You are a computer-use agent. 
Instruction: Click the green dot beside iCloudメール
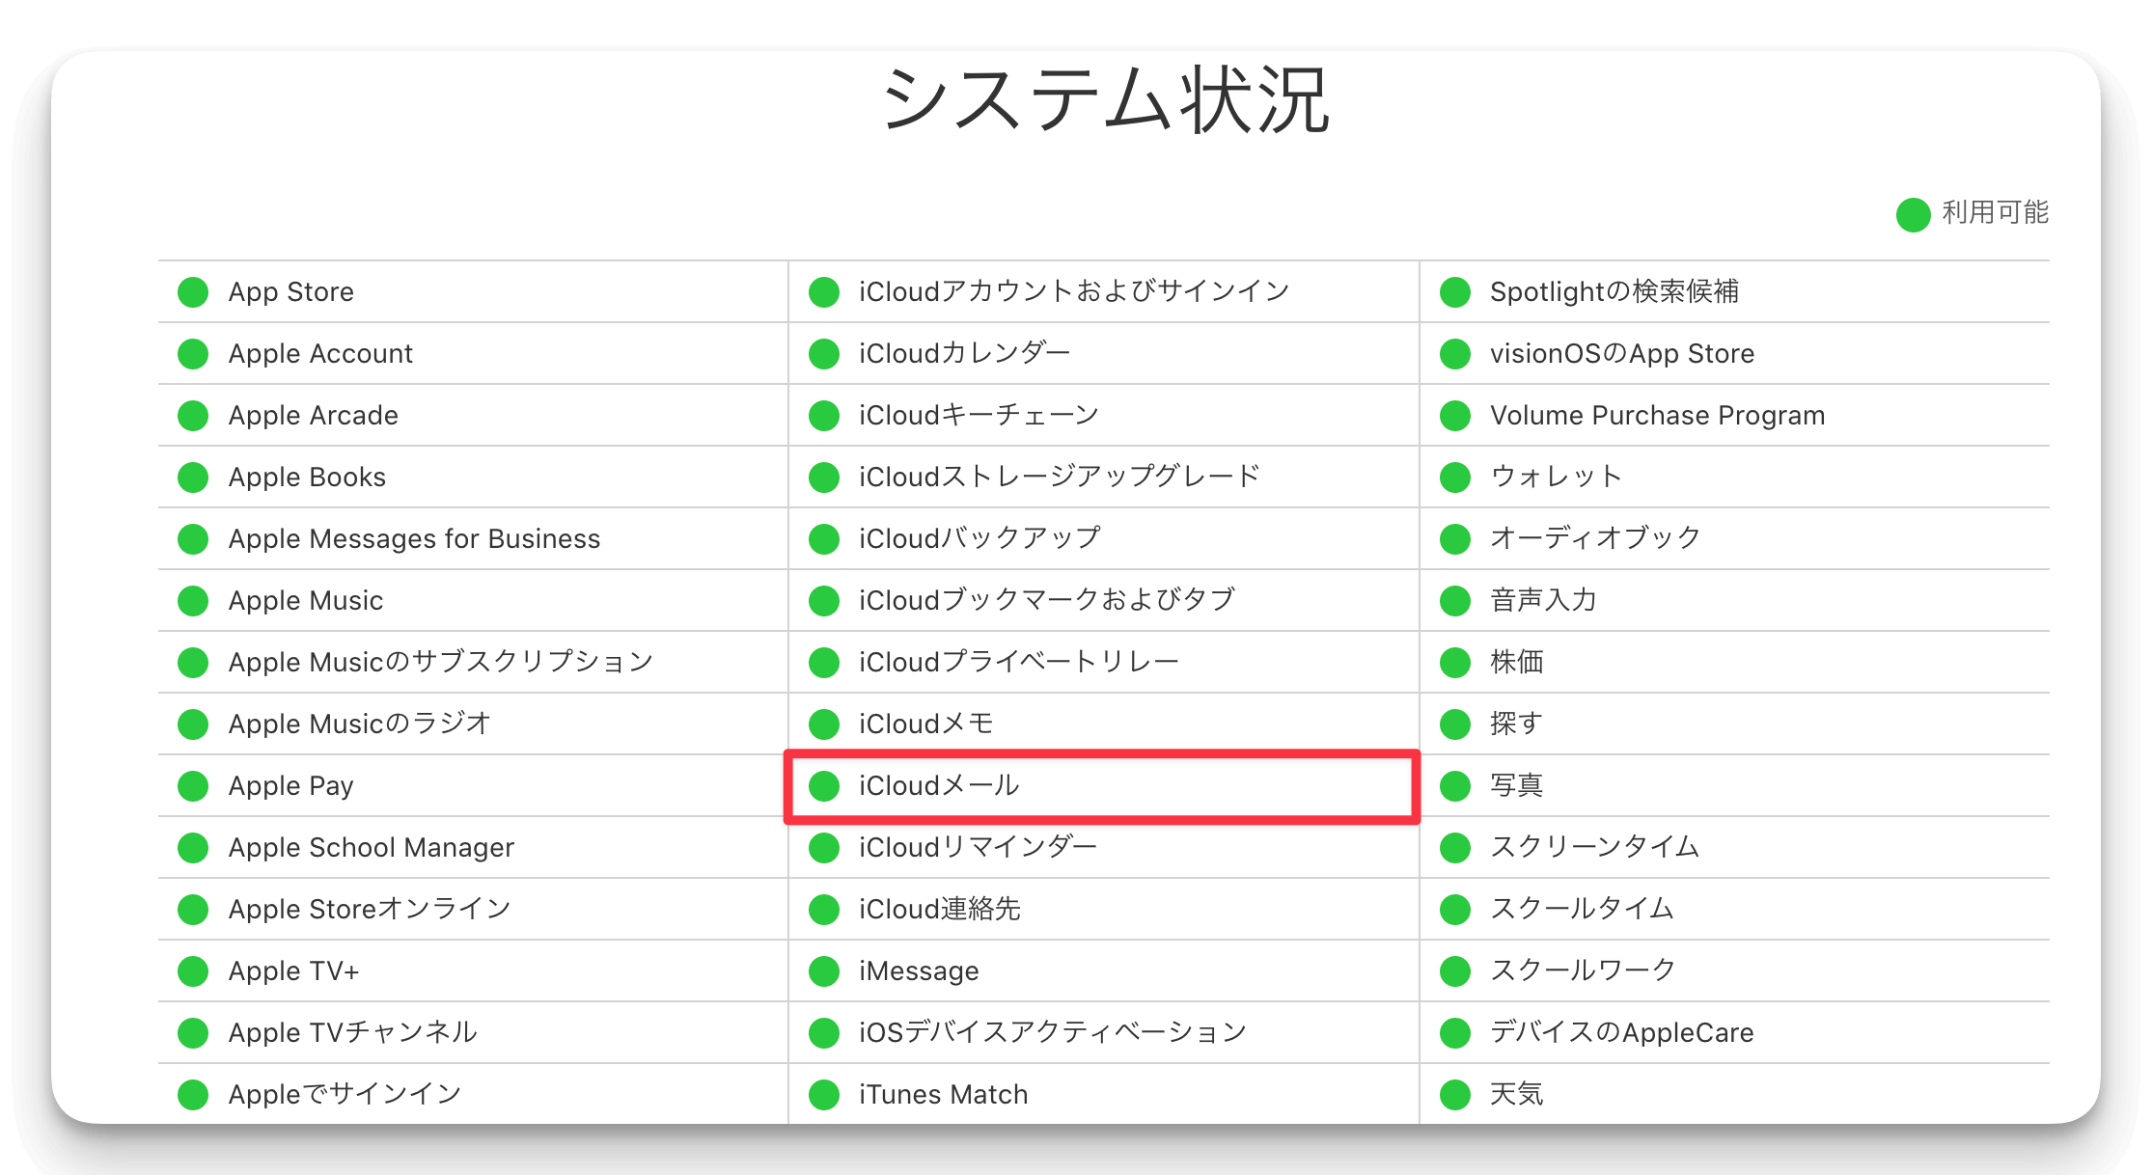tap(824, 785)
